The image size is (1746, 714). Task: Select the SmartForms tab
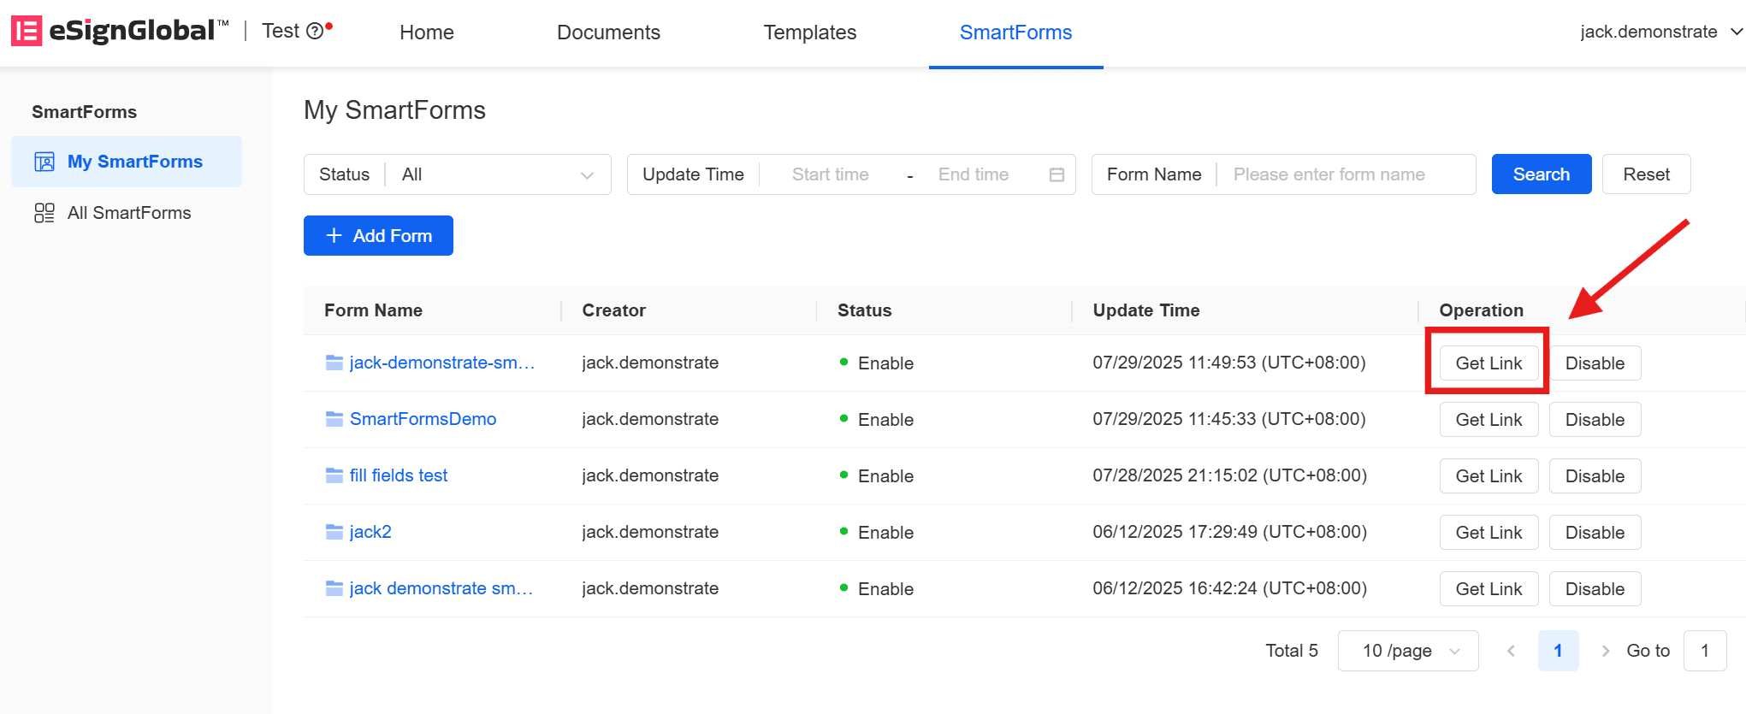pos(1015,32)
